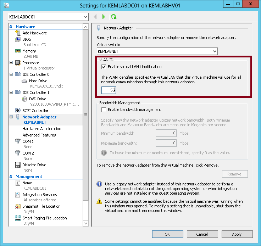Click the SCSI Controller icon

[18, 111]
